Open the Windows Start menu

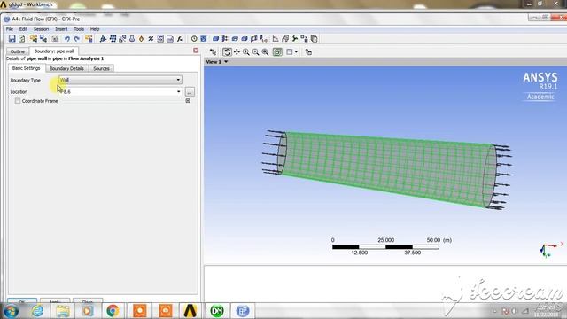coord(11,311)
